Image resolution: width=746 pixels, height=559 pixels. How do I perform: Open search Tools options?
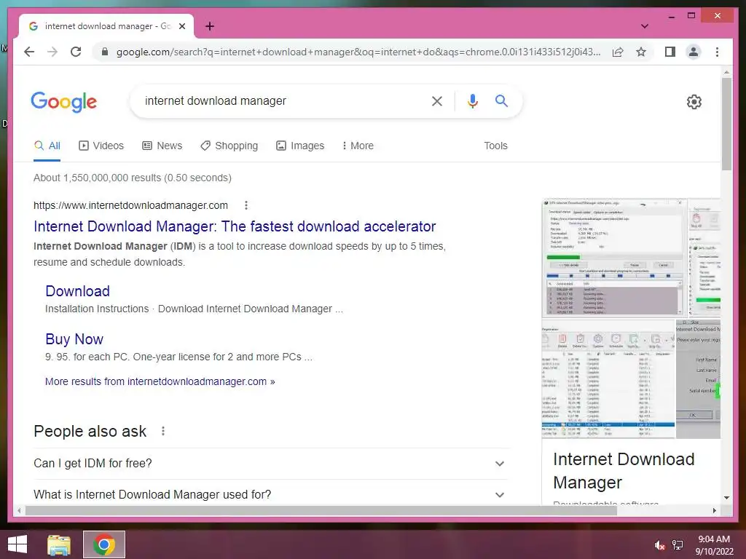495,146
